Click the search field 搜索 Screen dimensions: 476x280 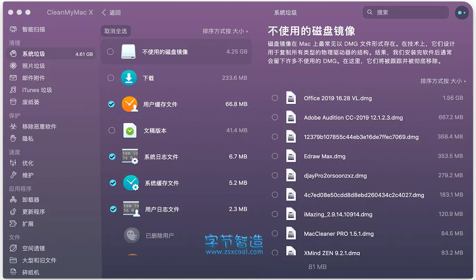click(x=406, y=12)
